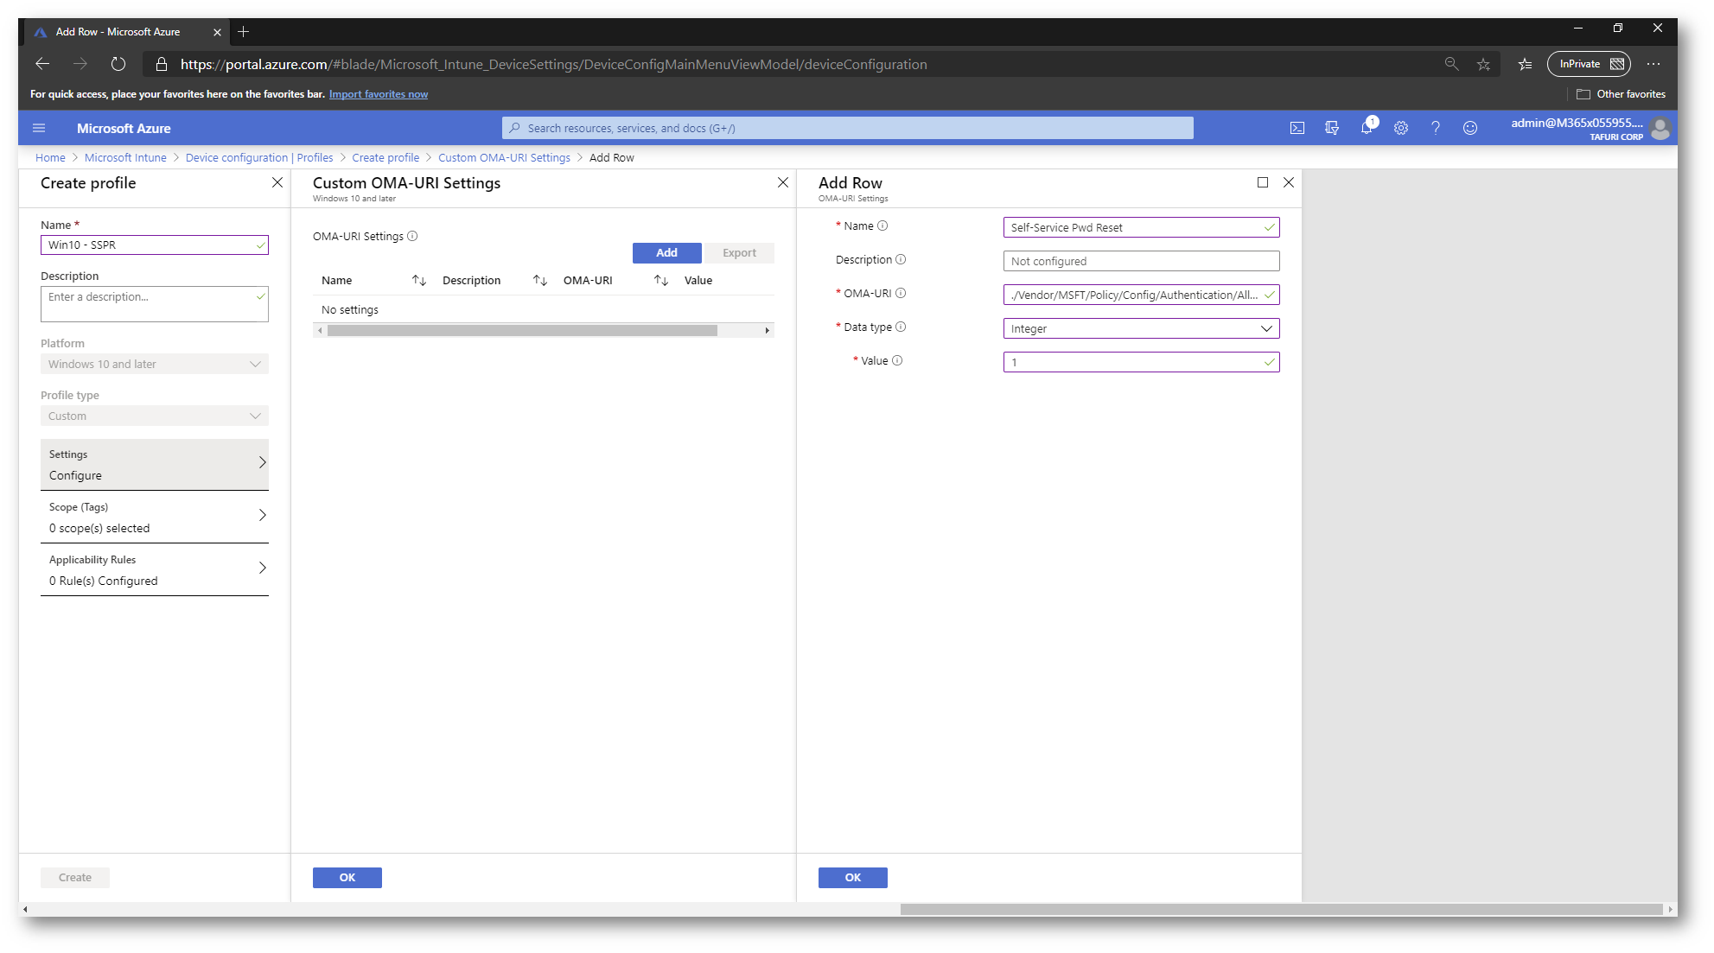Navigate to Device configuration | Profiles breadcrumb
The width and height of the screenshot is (1714, 953).
coord(259,157)
